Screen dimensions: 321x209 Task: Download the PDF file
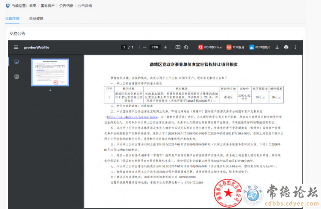277,47
